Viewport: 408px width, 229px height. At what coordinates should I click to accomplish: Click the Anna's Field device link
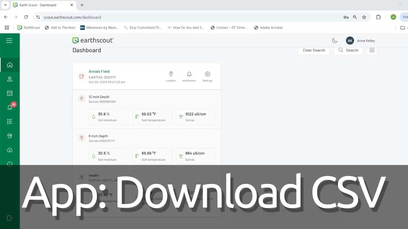click(x=99, y=72)
